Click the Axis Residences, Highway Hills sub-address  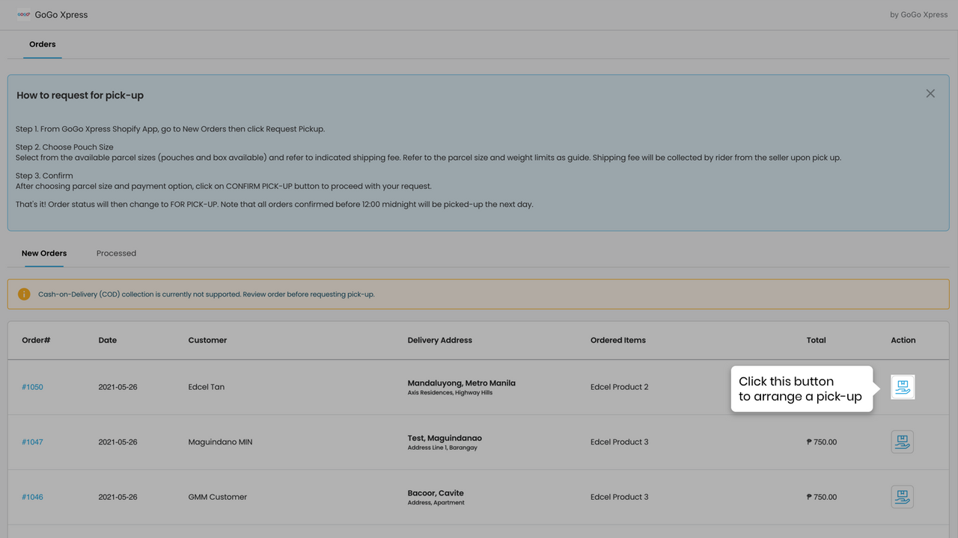(x=450, y=392)
